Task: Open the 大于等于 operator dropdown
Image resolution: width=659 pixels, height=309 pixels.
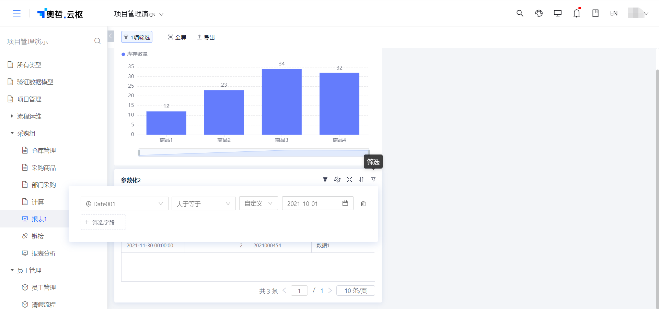Action: point(204,203)
